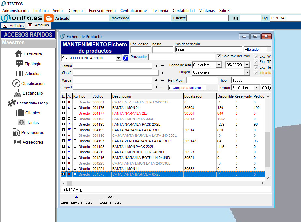Toggle the Intrasta checkbox
301x222 pixels.
[x=256, y=73]
